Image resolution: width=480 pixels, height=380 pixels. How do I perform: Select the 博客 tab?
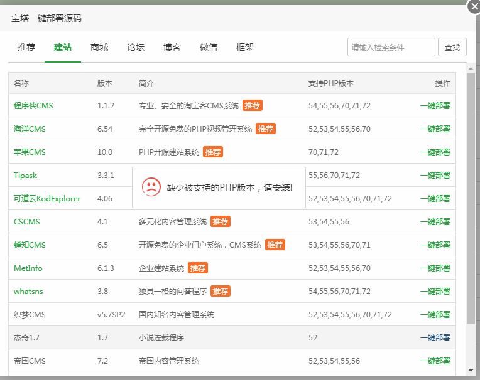point(172,48)
